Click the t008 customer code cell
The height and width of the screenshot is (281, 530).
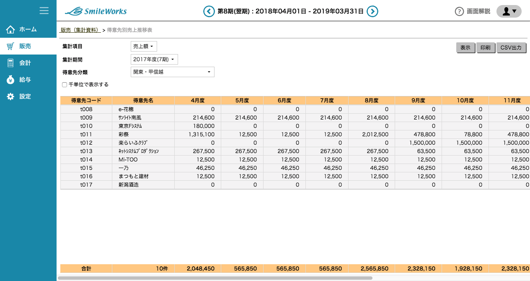(x=86, y=109)
